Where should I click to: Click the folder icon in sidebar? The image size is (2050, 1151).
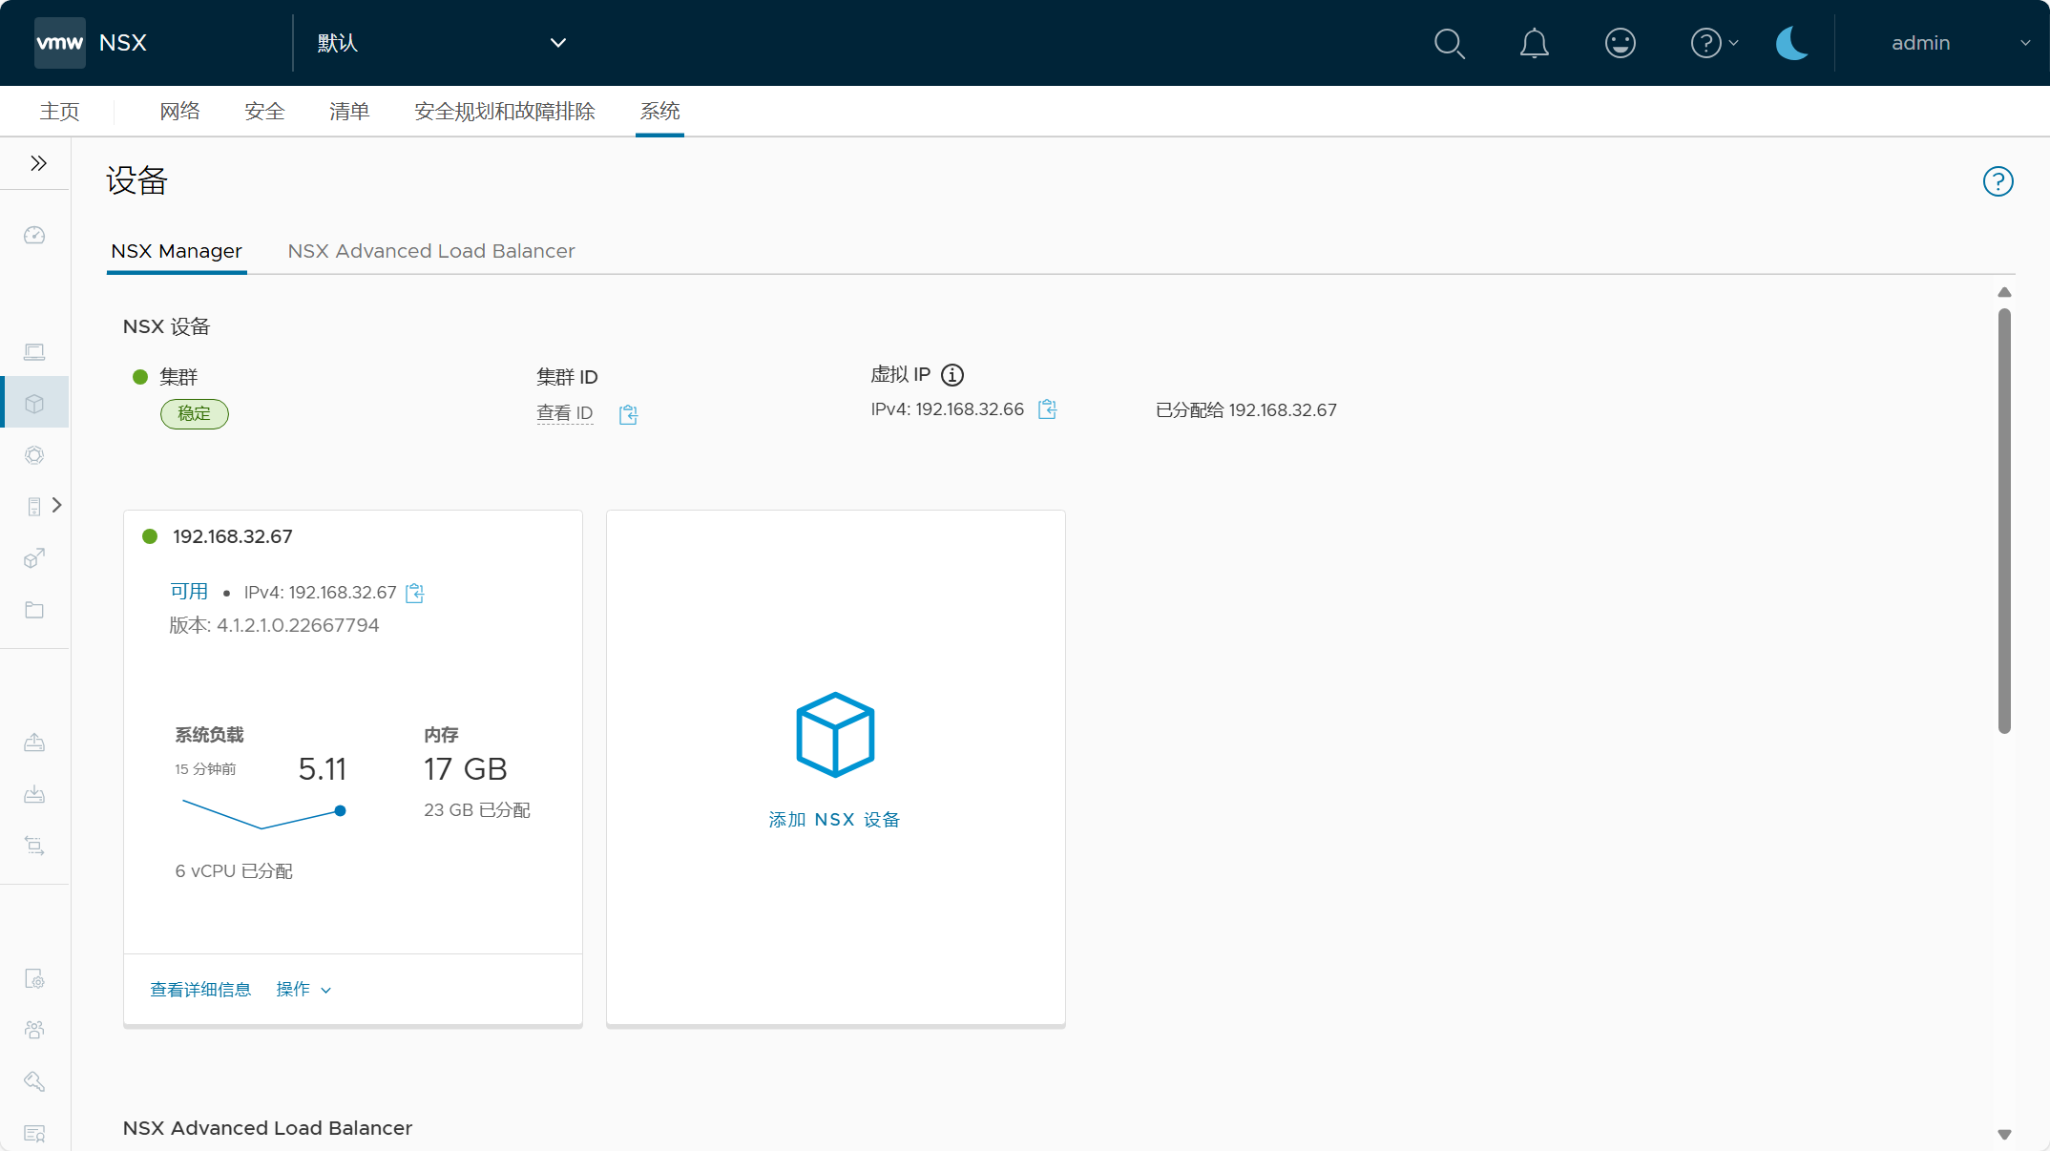pyautogui.click(x=34, y=610)
